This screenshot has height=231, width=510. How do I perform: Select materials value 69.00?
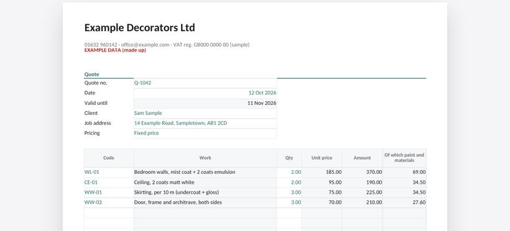[x=404, y=172]
